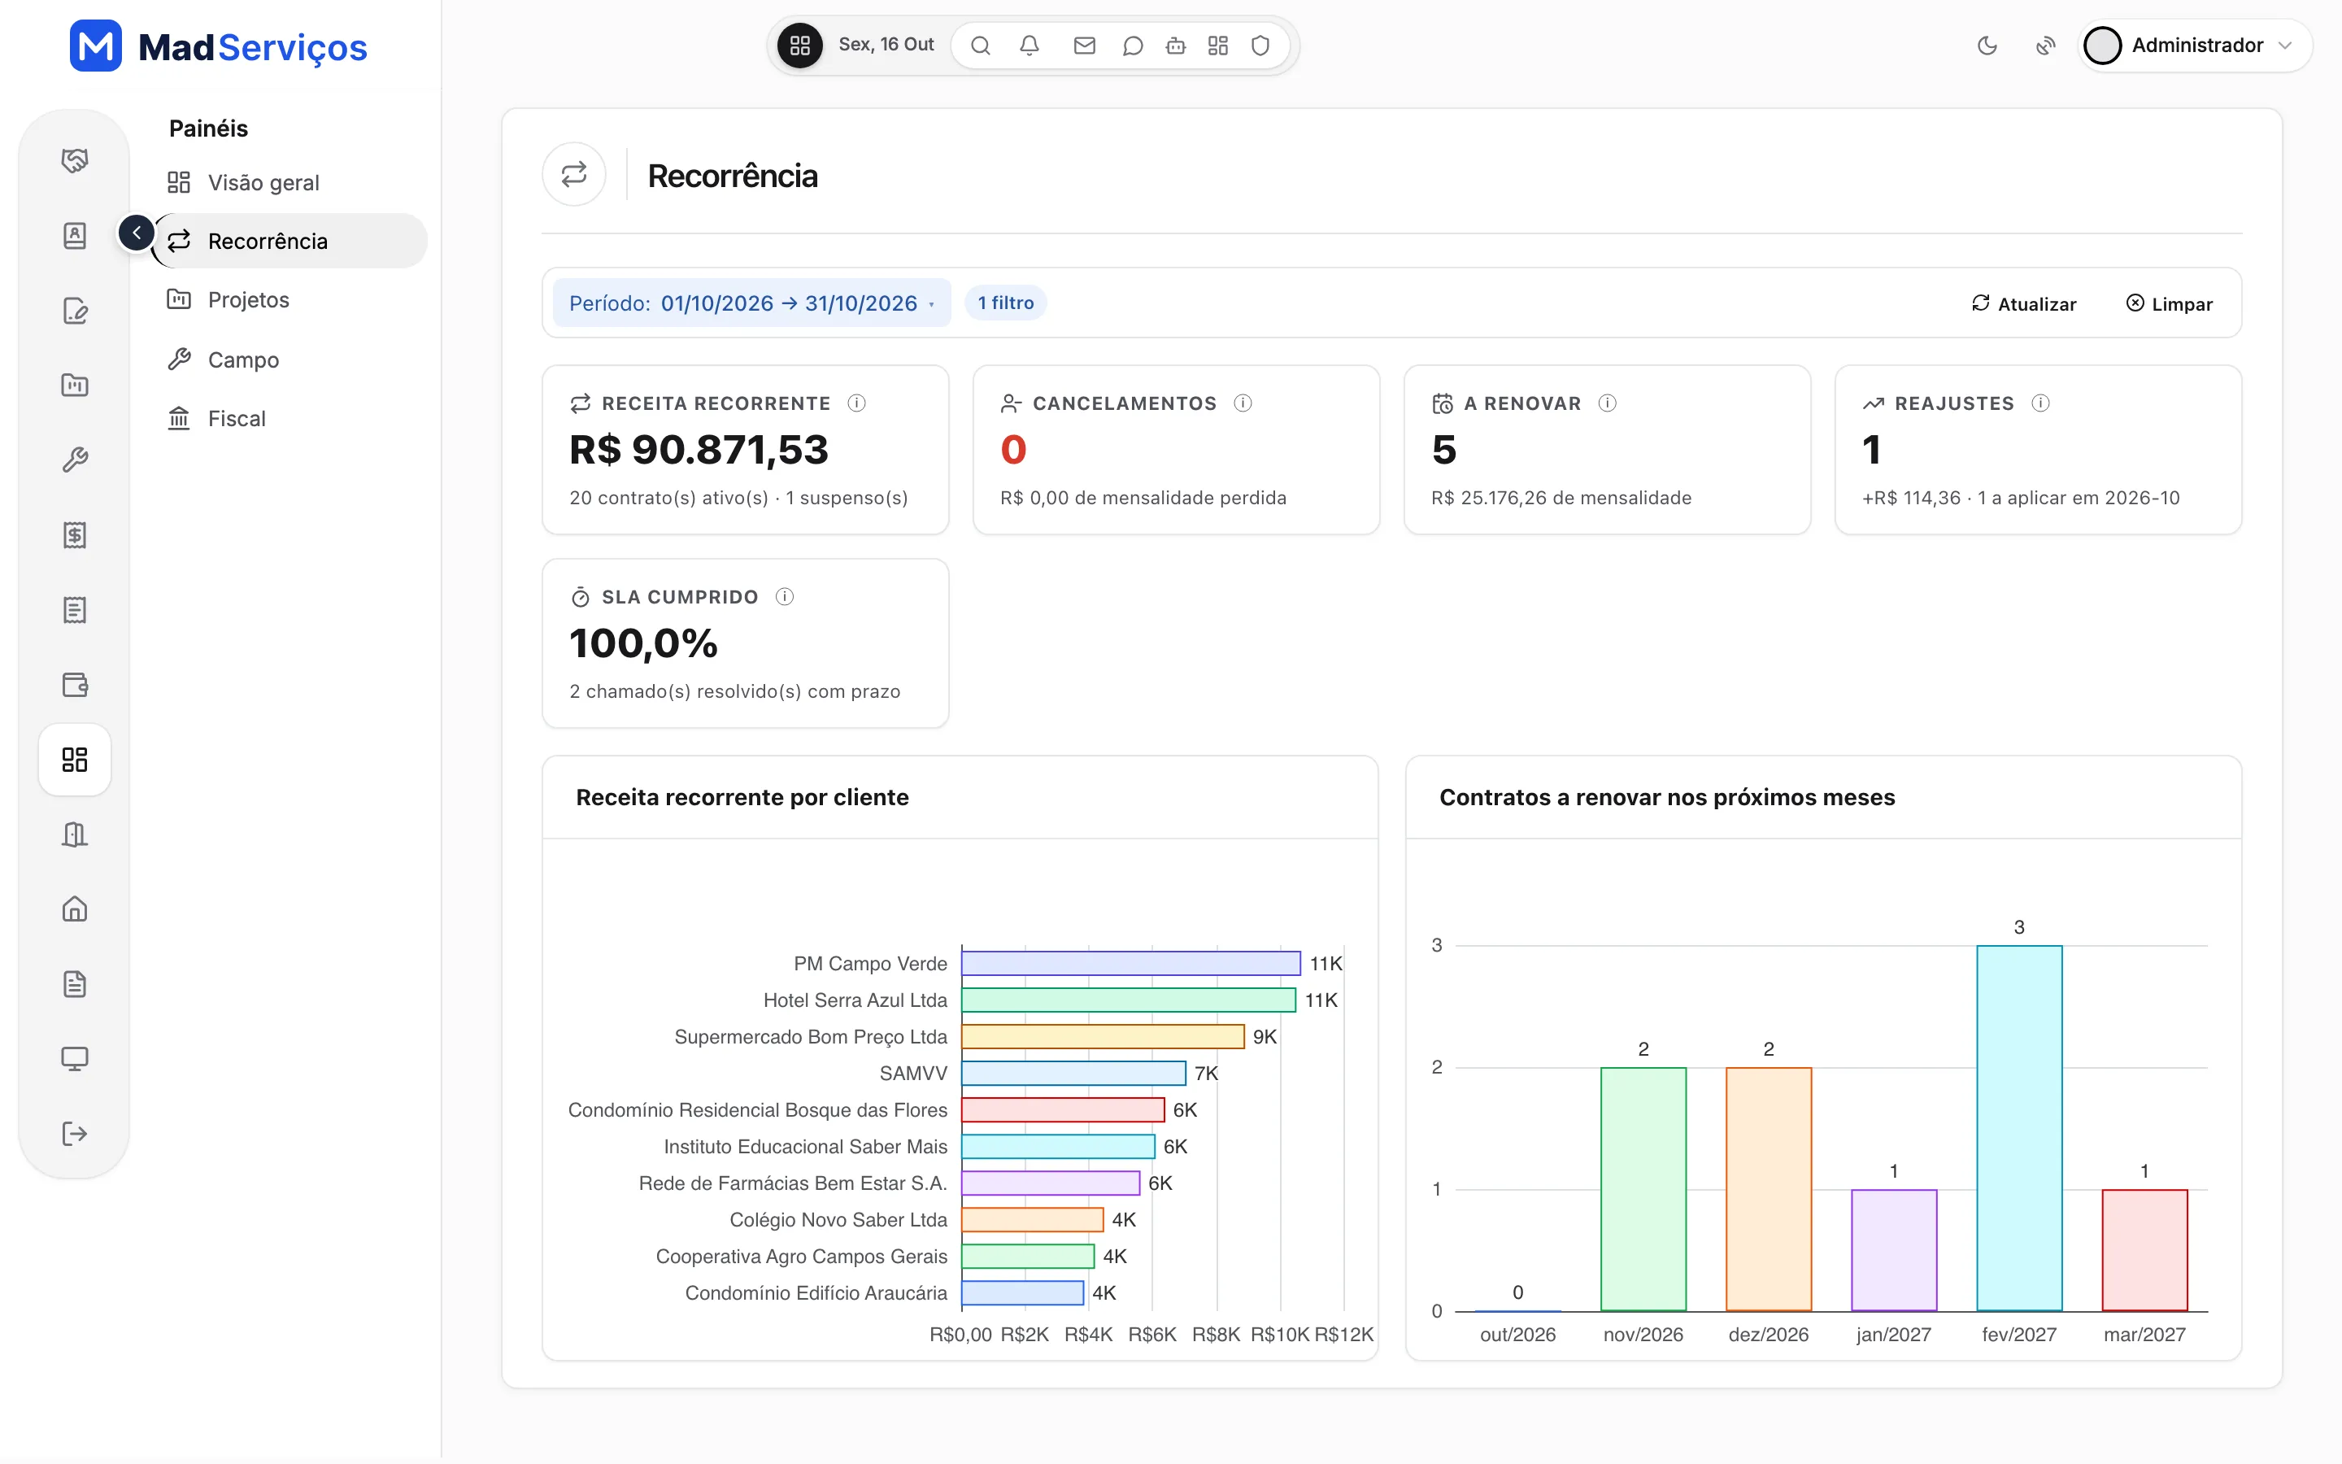Show info for Reajustes card
Image resolution: width=2342 pixels, height=1464 pixels.
tap(2040, 403)
